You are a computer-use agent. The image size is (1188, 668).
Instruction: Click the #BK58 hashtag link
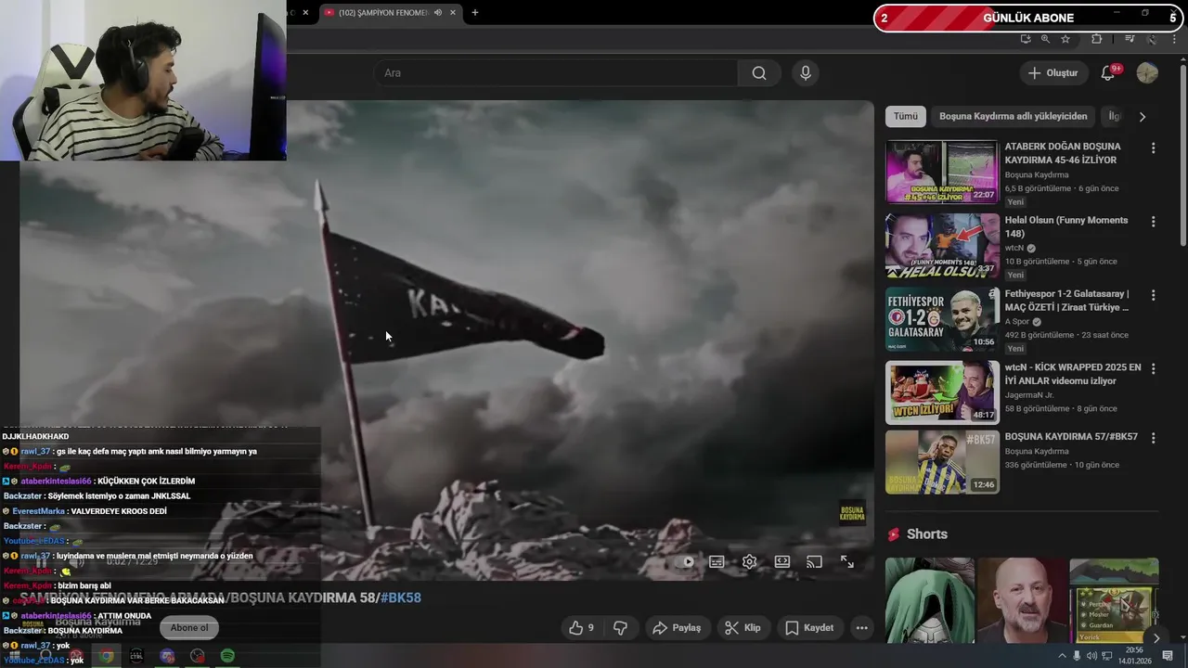(x=401, y=598)
